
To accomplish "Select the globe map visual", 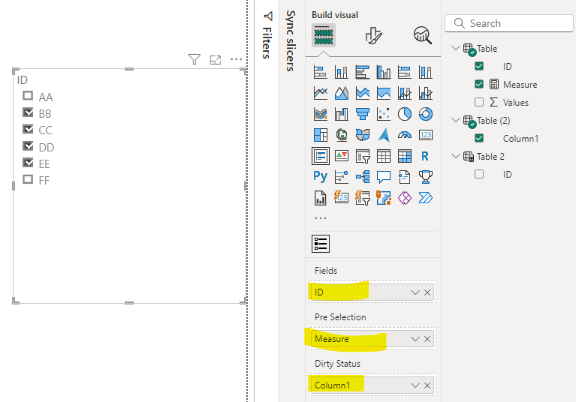I will (x=342, y=135).
